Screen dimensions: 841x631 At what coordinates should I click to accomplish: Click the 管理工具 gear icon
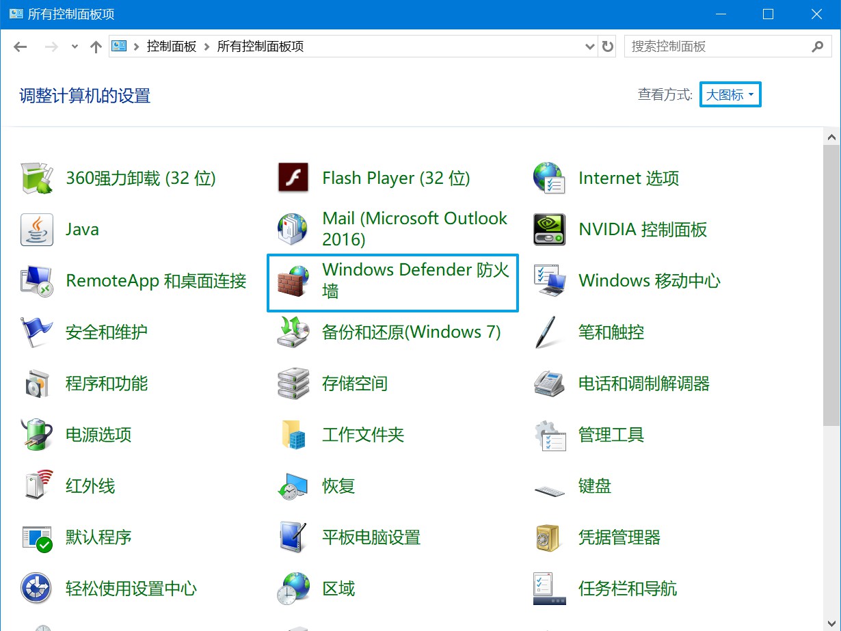[x=550, y=435]
